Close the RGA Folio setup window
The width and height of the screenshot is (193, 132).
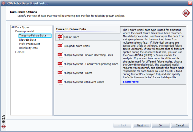[x=189, y=3]
